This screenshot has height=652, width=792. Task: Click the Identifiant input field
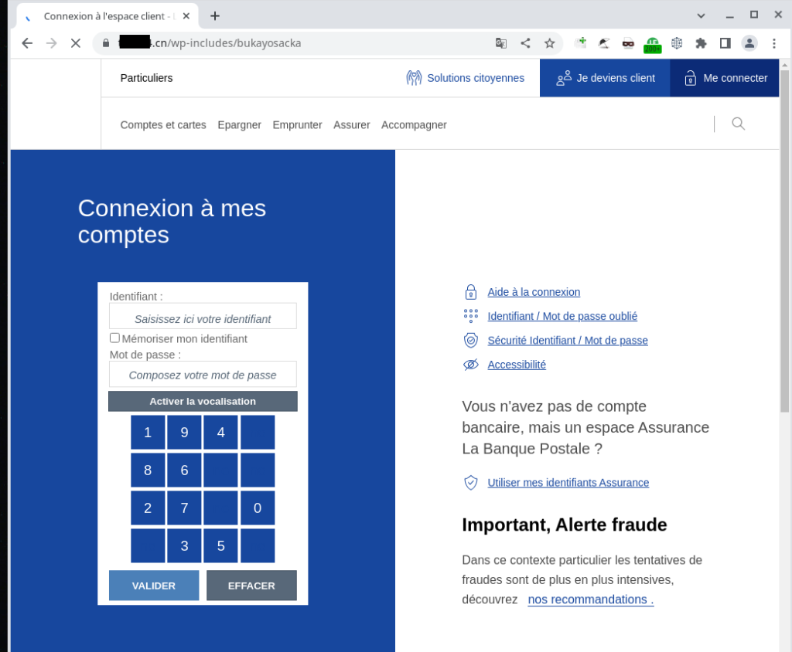pos(203,317)
